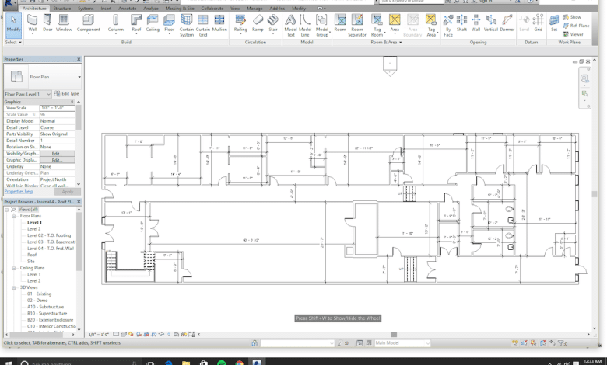Collapse the 3D Views tree node

tap(14, 288)
